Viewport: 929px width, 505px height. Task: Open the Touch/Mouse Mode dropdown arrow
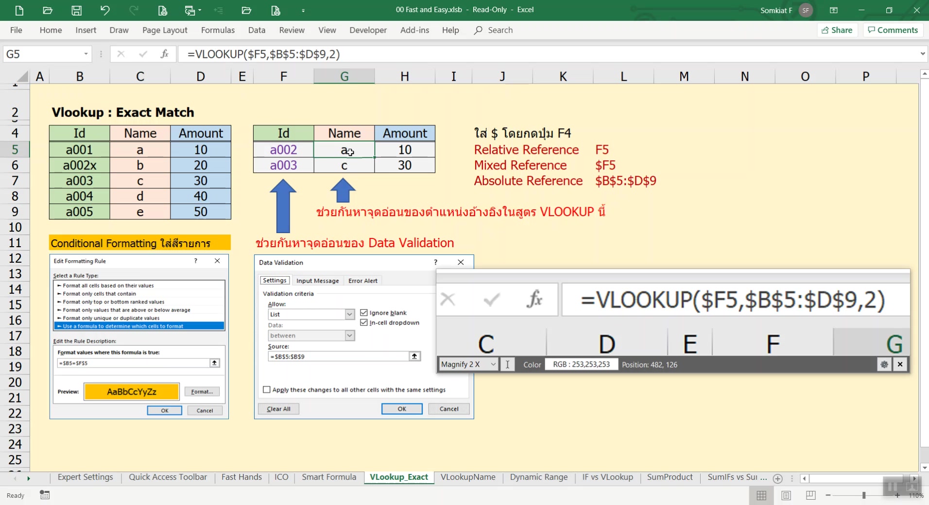click(x=200, y=10)
